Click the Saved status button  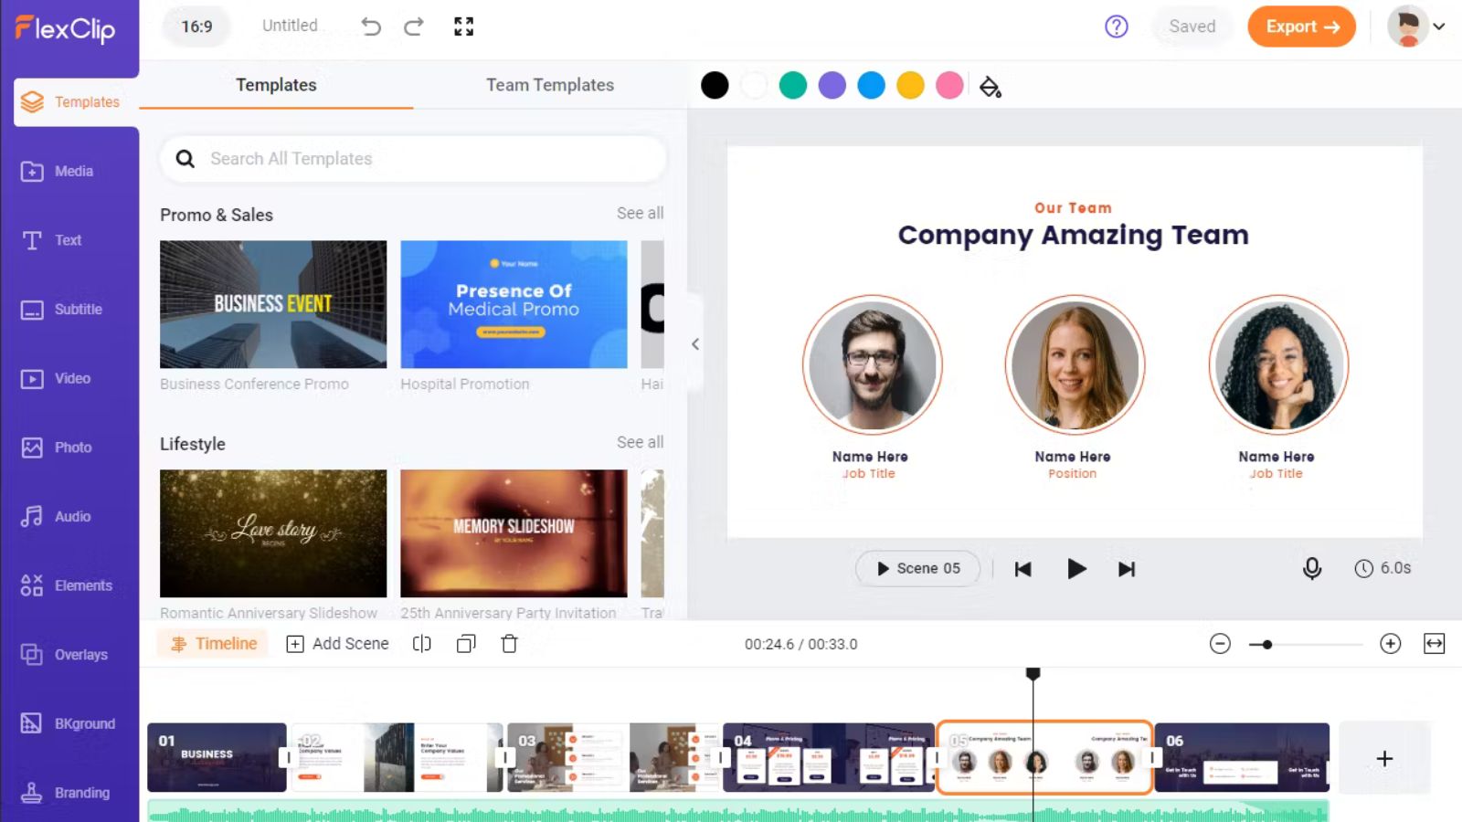coord(1192,26)
